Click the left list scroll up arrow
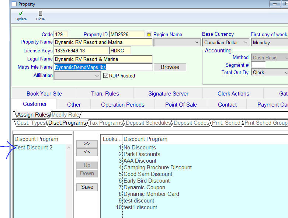 click(x=69, y=148)
